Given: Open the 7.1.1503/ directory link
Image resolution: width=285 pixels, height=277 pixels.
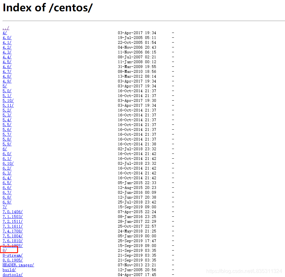Looking at the screenshot, I should pos(13,217).
